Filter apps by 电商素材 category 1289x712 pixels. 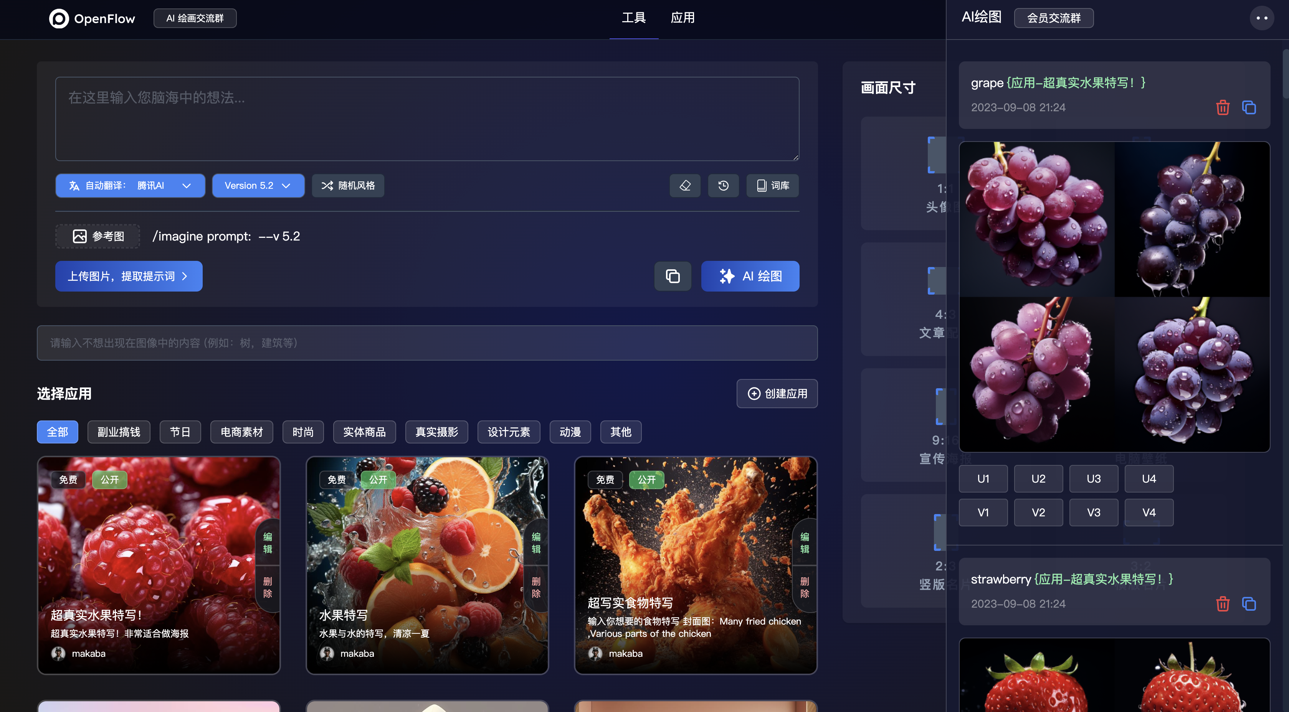pyautogui.click(x=241, y=432)
